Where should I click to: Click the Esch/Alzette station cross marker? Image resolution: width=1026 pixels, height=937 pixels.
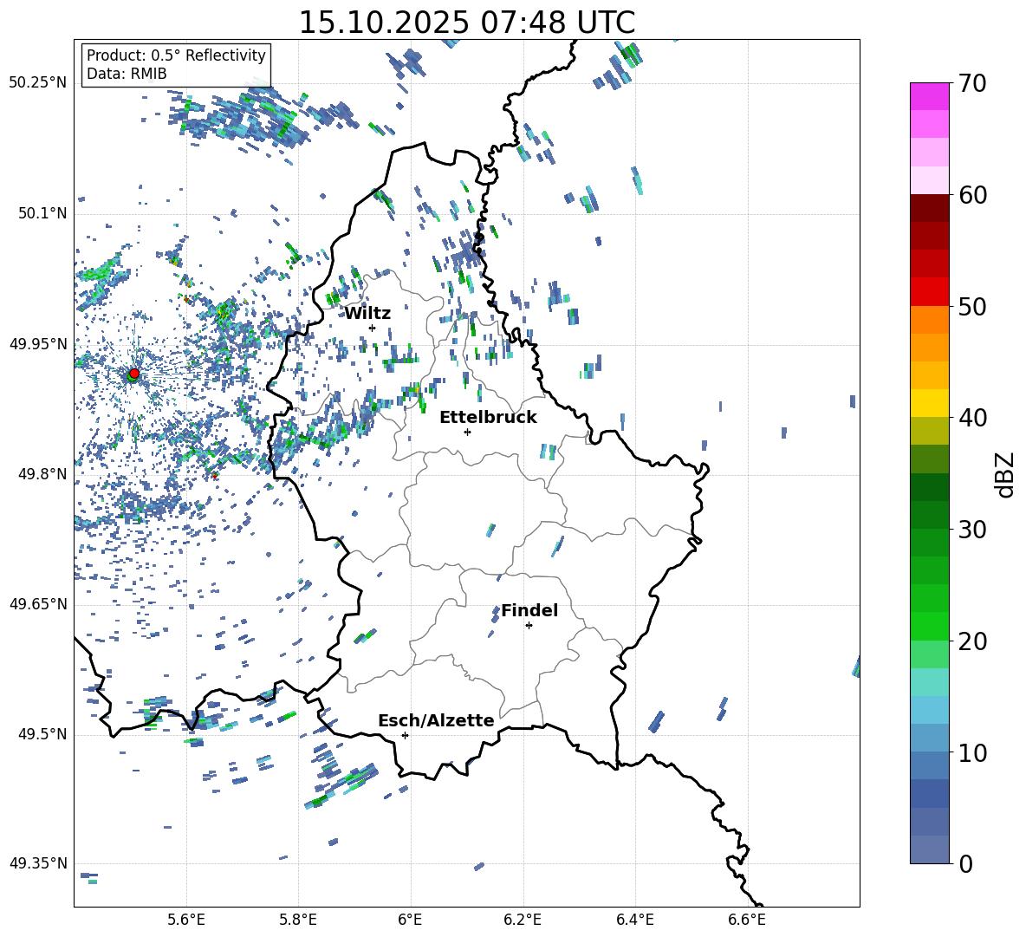tap(405, 735)
